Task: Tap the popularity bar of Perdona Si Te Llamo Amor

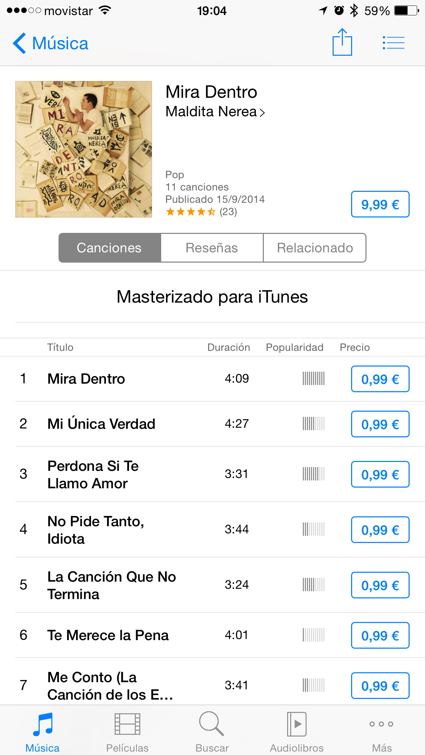Action: click(x=313, y=474)
